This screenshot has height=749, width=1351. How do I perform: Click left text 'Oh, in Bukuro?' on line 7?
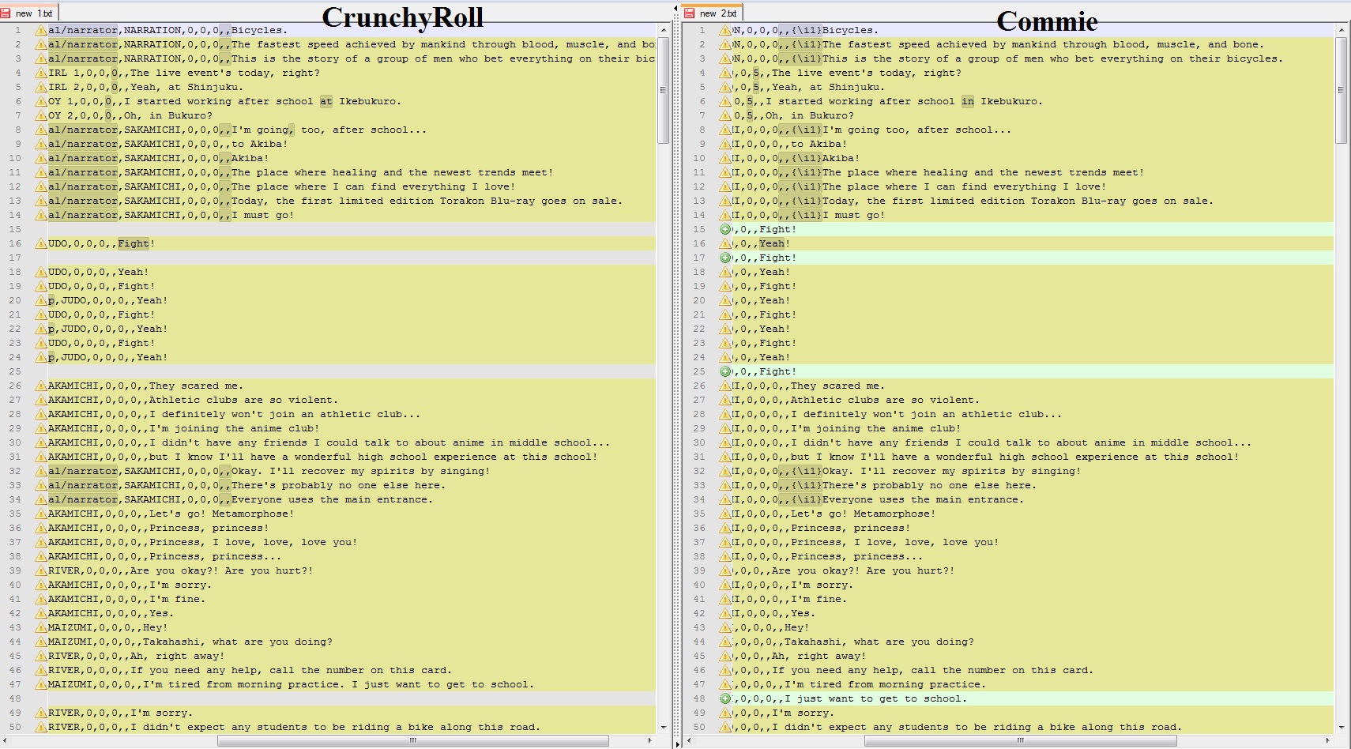coord(167,115)
